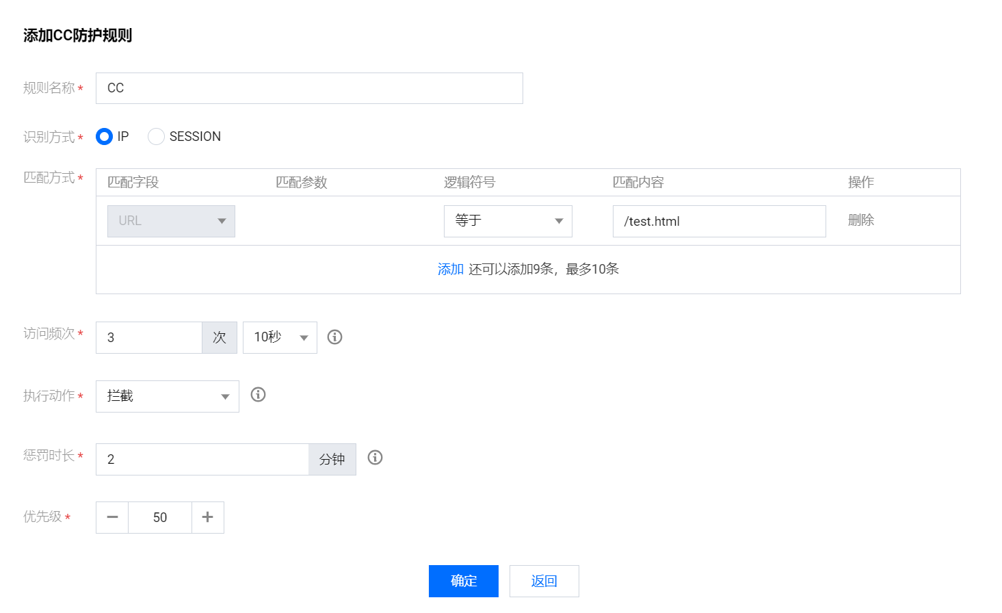Viewport: 1002px width, 613px height.
Task: Click the penalty duration minutes input
Action: [x=202, y=459]
